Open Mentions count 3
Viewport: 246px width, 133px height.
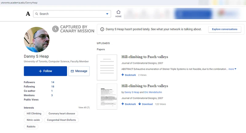pyautogui.click(x=52, y=95)
